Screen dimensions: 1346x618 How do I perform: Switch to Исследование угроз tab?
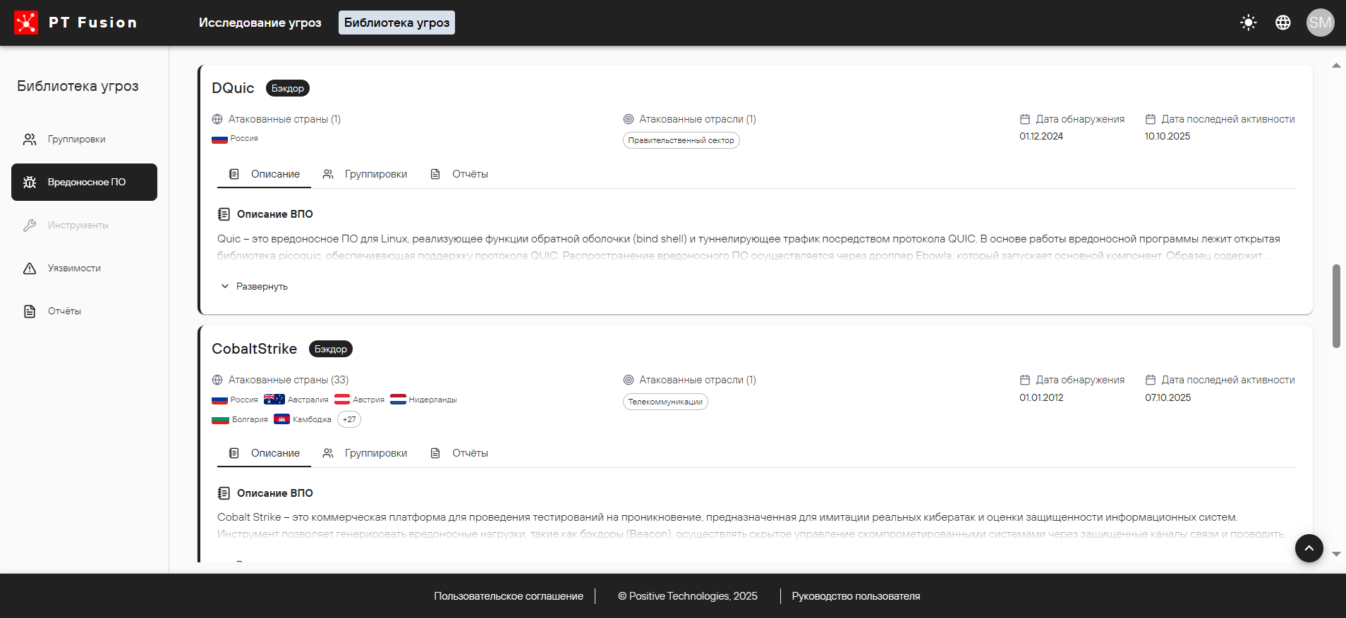[x=260, y=23]
